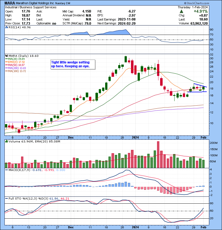
Task: Click the 32 price axis label
Action: point(212,55)
